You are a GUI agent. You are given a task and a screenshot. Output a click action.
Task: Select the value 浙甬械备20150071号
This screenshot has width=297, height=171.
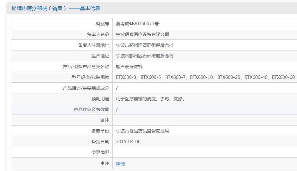(x=137, y=24)
